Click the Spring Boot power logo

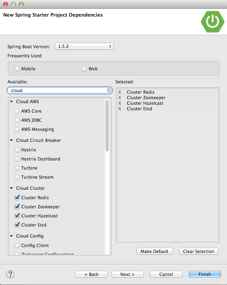212,22
